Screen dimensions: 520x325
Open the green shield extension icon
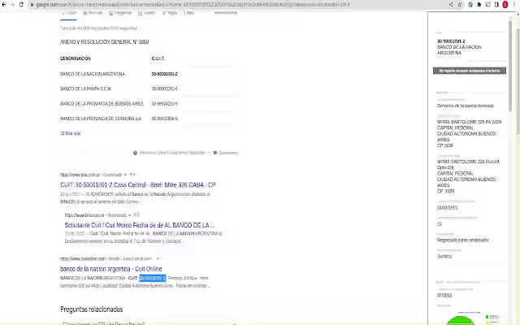(x=470, y=5)
